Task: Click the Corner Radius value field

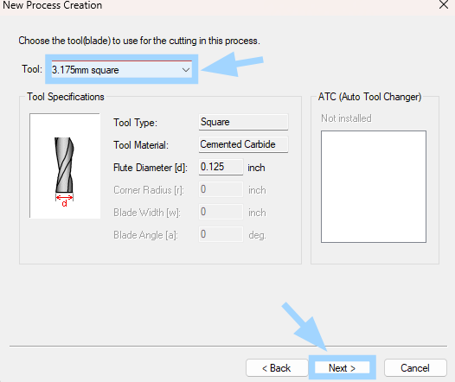Action: click(x=221, y=189)
